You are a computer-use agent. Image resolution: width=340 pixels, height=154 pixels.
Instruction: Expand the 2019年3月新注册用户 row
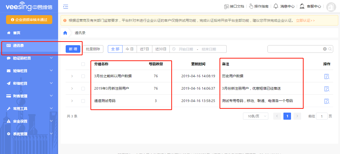(72, 88)
